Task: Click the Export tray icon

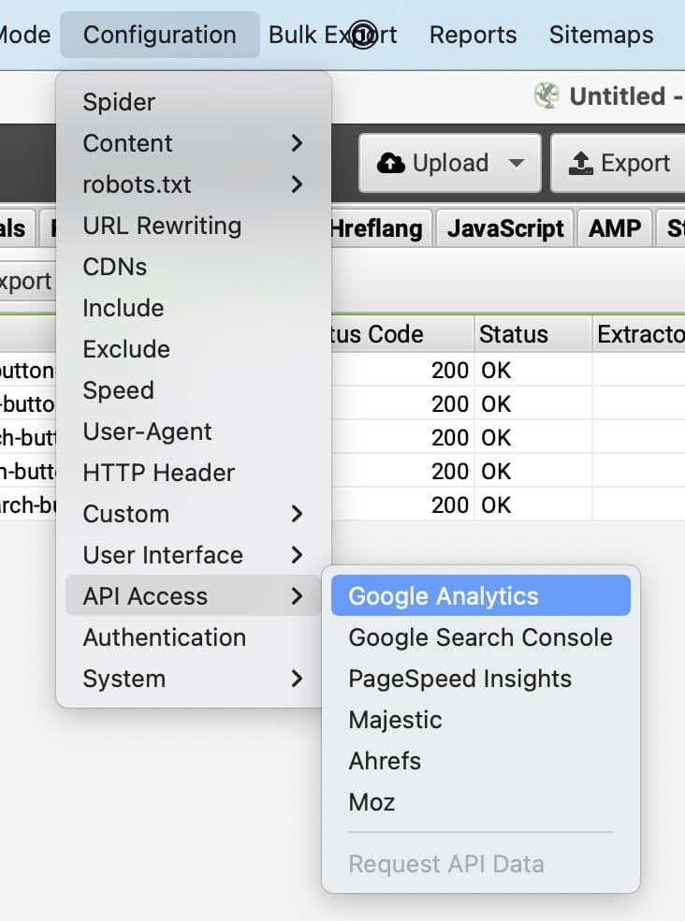Action: tap(579, 163)
